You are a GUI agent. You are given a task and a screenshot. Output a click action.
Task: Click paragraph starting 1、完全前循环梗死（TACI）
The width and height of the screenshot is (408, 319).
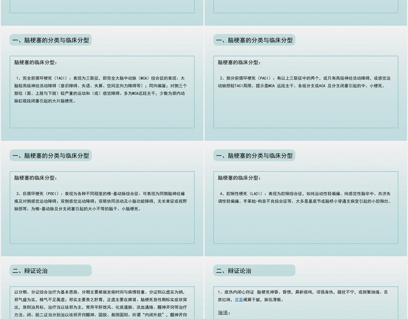[x=101, y=89]
